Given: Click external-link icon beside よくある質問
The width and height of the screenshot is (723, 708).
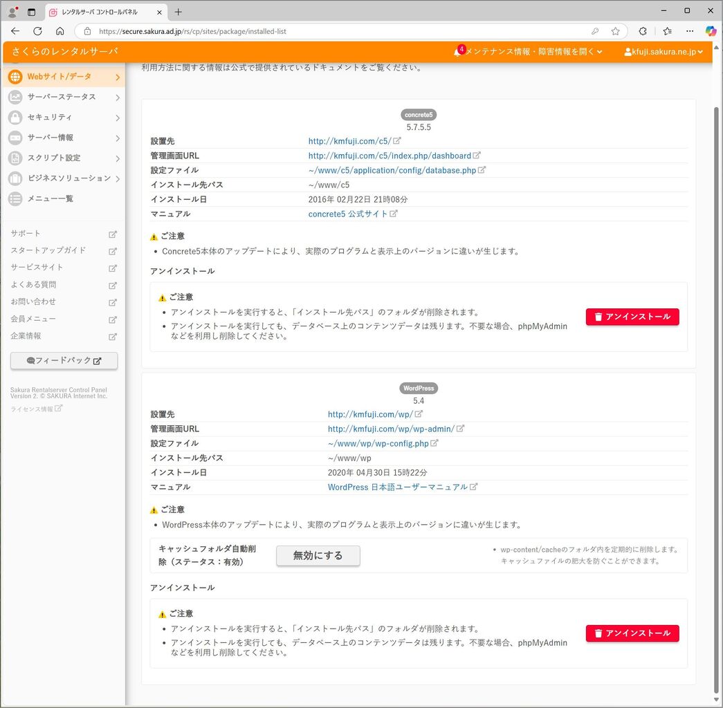Looking at the screenshot, I should [113, 286].
